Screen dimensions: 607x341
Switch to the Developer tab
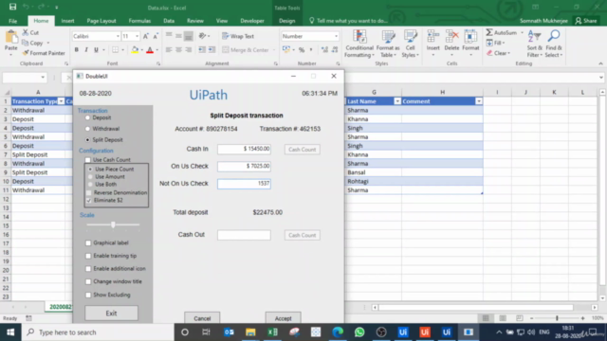tap(252, 21)
